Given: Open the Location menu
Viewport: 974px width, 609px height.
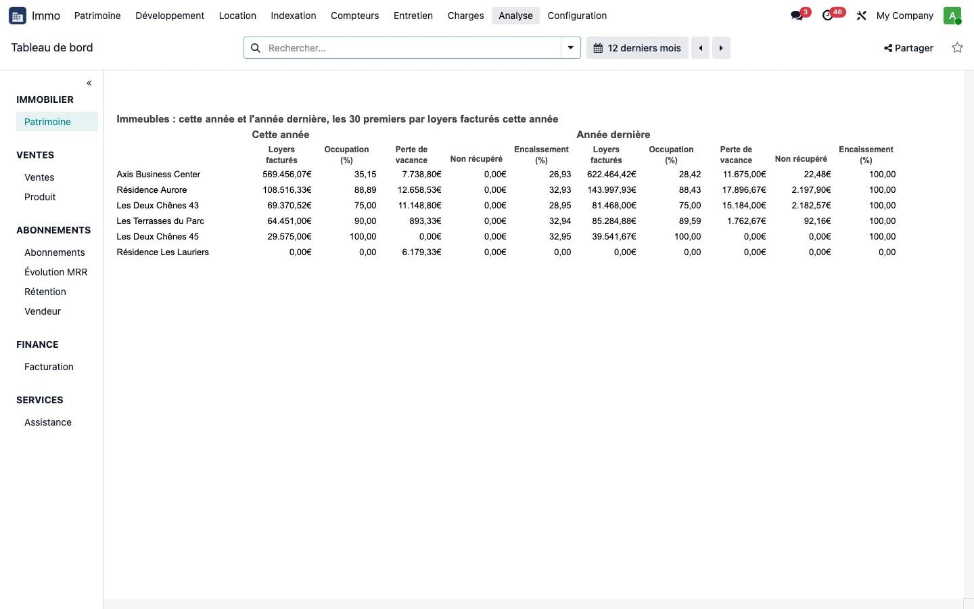Looking at the screenshot, I should point(237,16).
